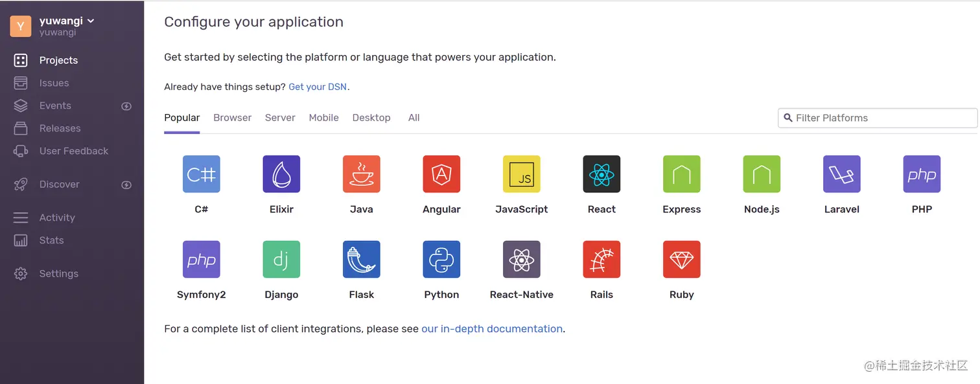The height and width of the screenshot is (384, 980).
Task: Pick the Java platform icon
Action: pos(362,174)
